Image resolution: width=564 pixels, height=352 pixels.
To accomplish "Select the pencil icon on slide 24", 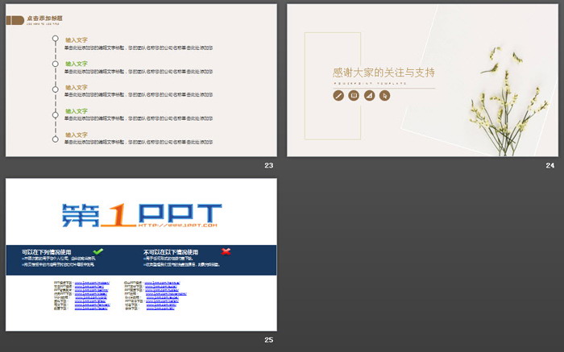I will (x=338, y=96).
